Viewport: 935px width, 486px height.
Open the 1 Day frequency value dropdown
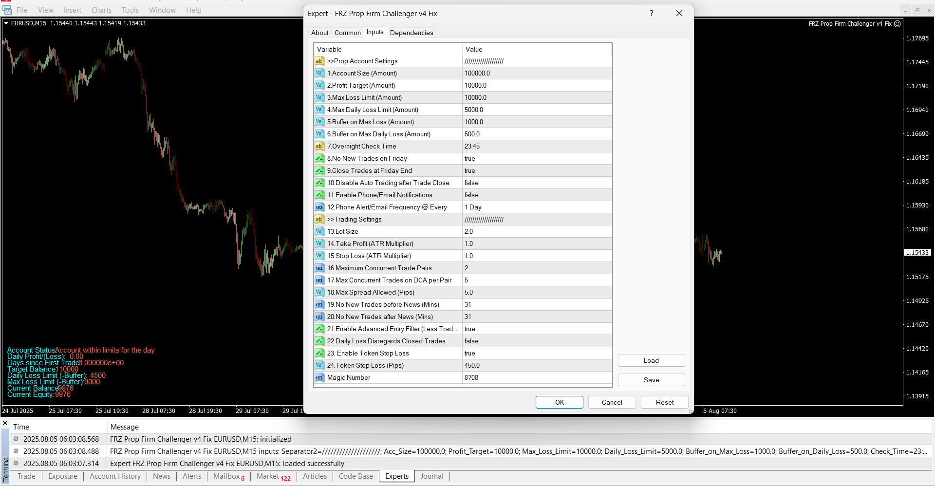coord(536,207)
